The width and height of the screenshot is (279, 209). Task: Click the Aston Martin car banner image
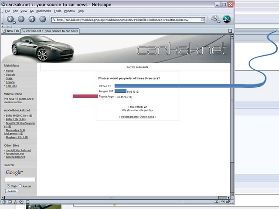click(x=43, y=48)
